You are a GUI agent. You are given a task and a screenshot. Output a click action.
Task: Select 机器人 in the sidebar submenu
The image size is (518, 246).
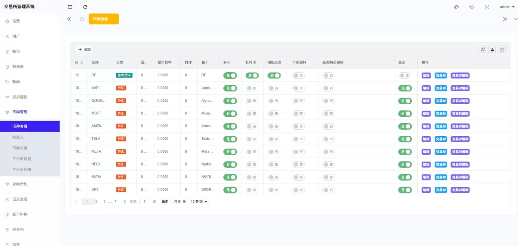pyautogui.click(x=18, y=137)
